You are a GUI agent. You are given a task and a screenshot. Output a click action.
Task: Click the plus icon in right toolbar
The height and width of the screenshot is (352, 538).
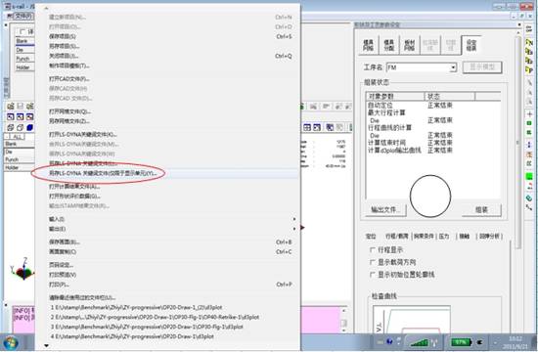pos(529,114)
